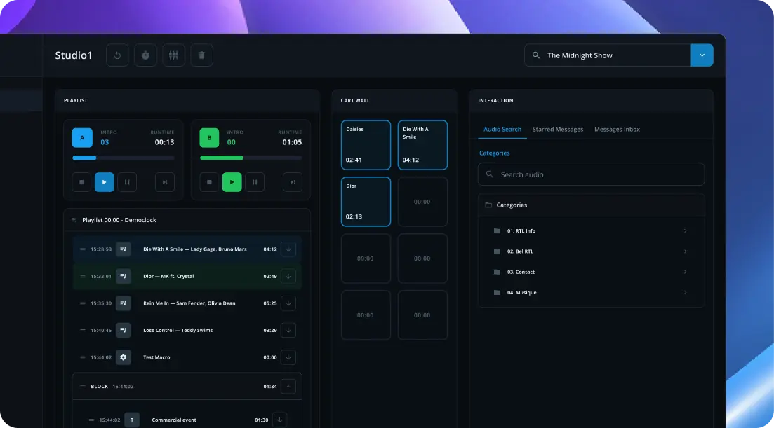Pause player B

(255, 182)
